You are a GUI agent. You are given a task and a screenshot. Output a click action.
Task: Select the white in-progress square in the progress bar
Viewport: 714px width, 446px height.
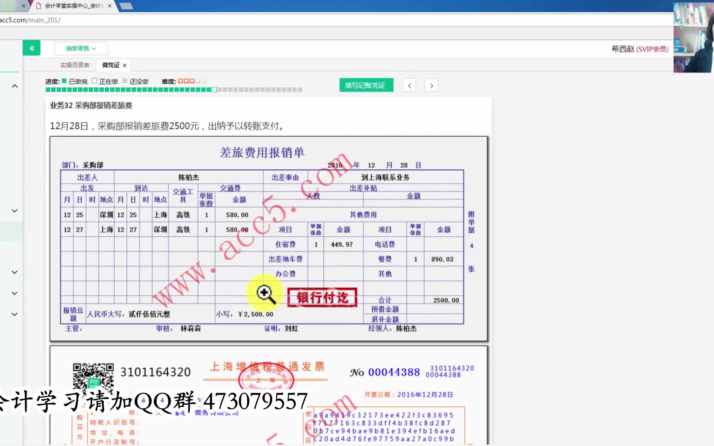point(214,90)
